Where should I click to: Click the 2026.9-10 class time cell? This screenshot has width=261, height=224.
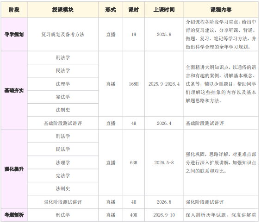click(x=164, y=215)
